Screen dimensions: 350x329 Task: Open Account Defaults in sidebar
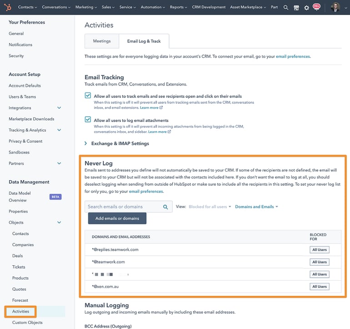25,86
